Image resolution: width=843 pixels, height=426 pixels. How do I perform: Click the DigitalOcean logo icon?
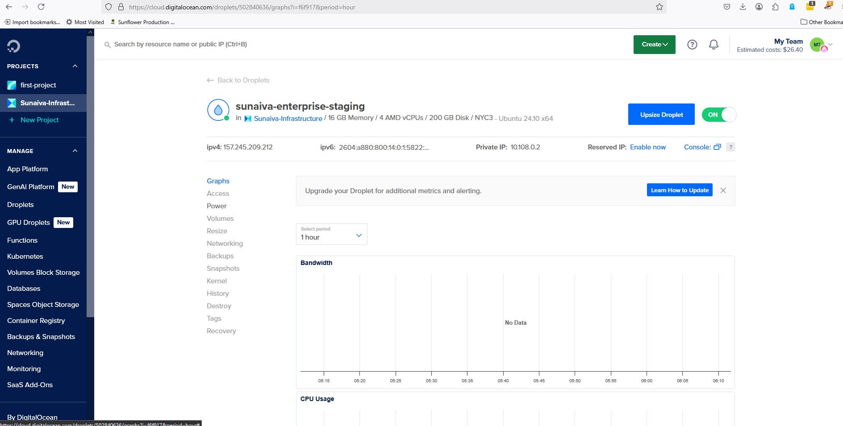click(13, 46)
